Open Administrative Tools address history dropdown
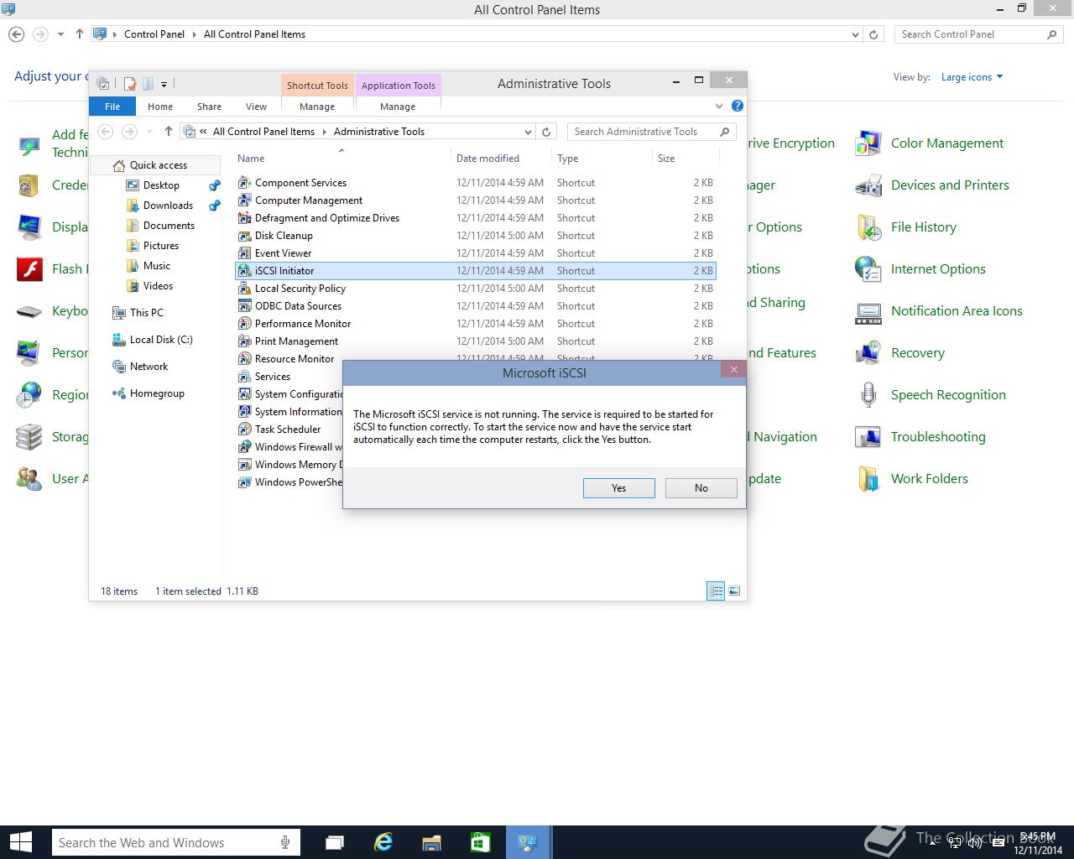The width and height of the screenshot is (1074, 859). 528,132
